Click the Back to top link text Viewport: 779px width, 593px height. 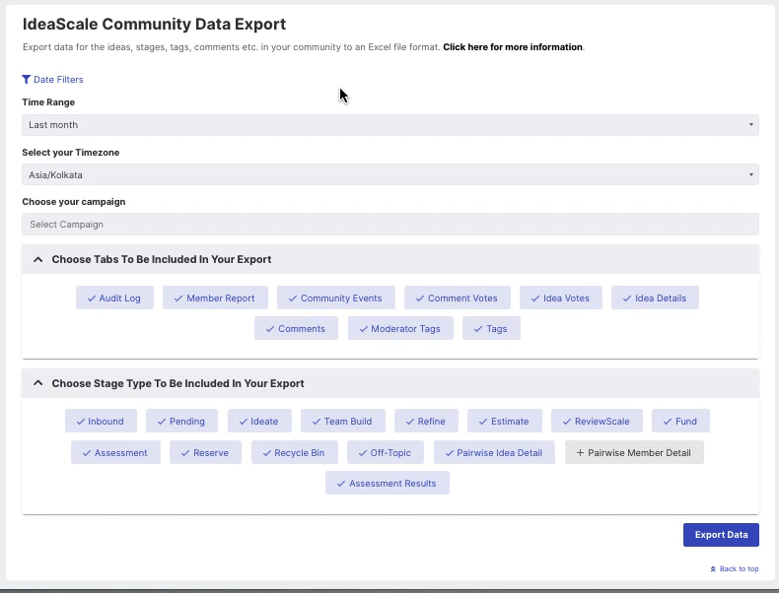[x=739, y=569]
